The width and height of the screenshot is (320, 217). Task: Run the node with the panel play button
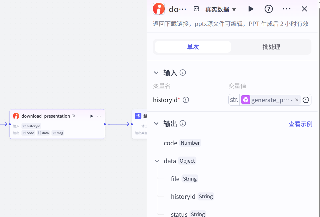251,9
